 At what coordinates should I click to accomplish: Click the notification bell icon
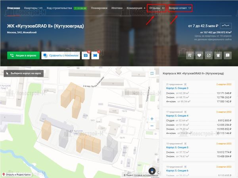coord(218,56)
